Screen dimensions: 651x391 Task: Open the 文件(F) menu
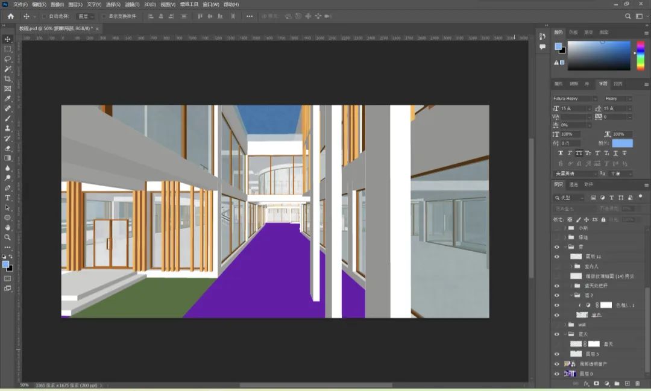coord(20,4)
